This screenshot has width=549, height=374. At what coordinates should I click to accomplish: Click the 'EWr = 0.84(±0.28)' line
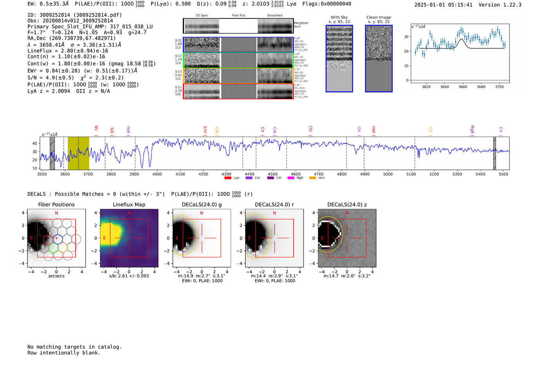(x=82, y=71)
